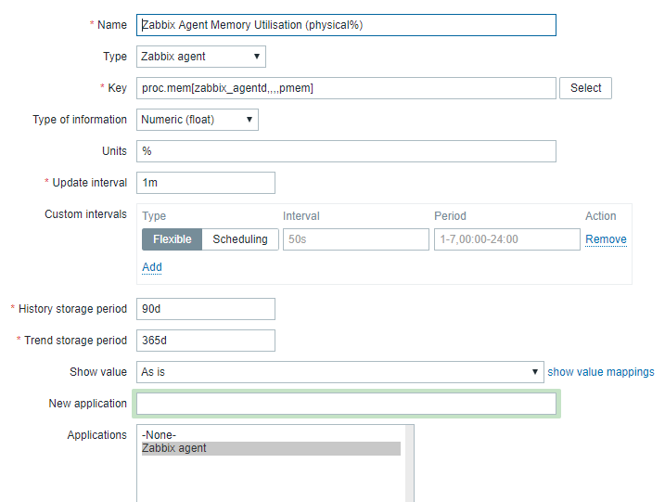Select the Flexible interval type
This screenshot has height=502, width=665.
click(x=172, y=239)
